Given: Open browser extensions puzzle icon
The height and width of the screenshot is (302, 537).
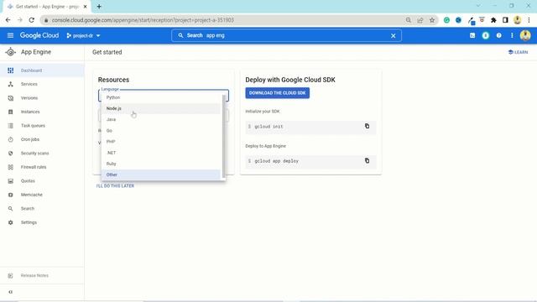Looking at the screenshot, I should tap(493, 20).
